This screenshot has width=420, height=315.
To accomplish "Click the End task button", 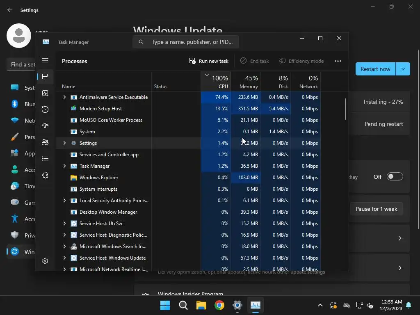I will pos(254,61).
